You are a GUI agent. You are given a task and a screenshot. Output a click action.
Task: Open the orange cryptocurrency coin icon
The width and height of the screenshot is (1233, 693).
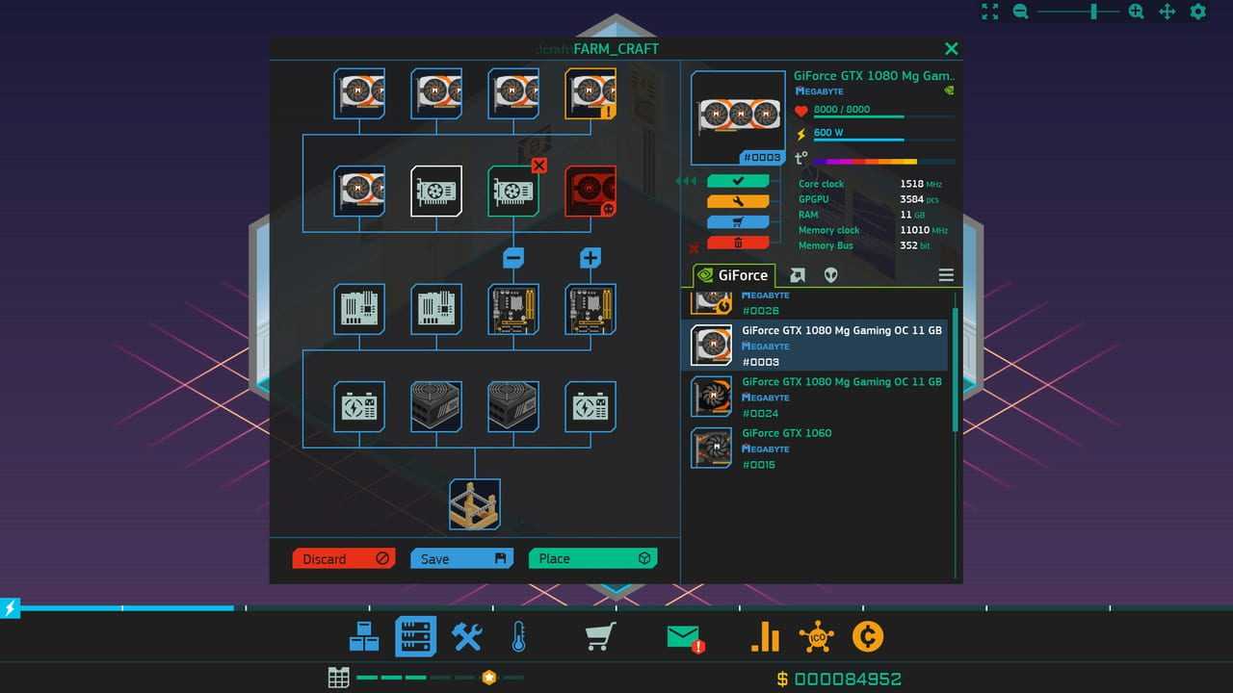[x=868, y=637]
